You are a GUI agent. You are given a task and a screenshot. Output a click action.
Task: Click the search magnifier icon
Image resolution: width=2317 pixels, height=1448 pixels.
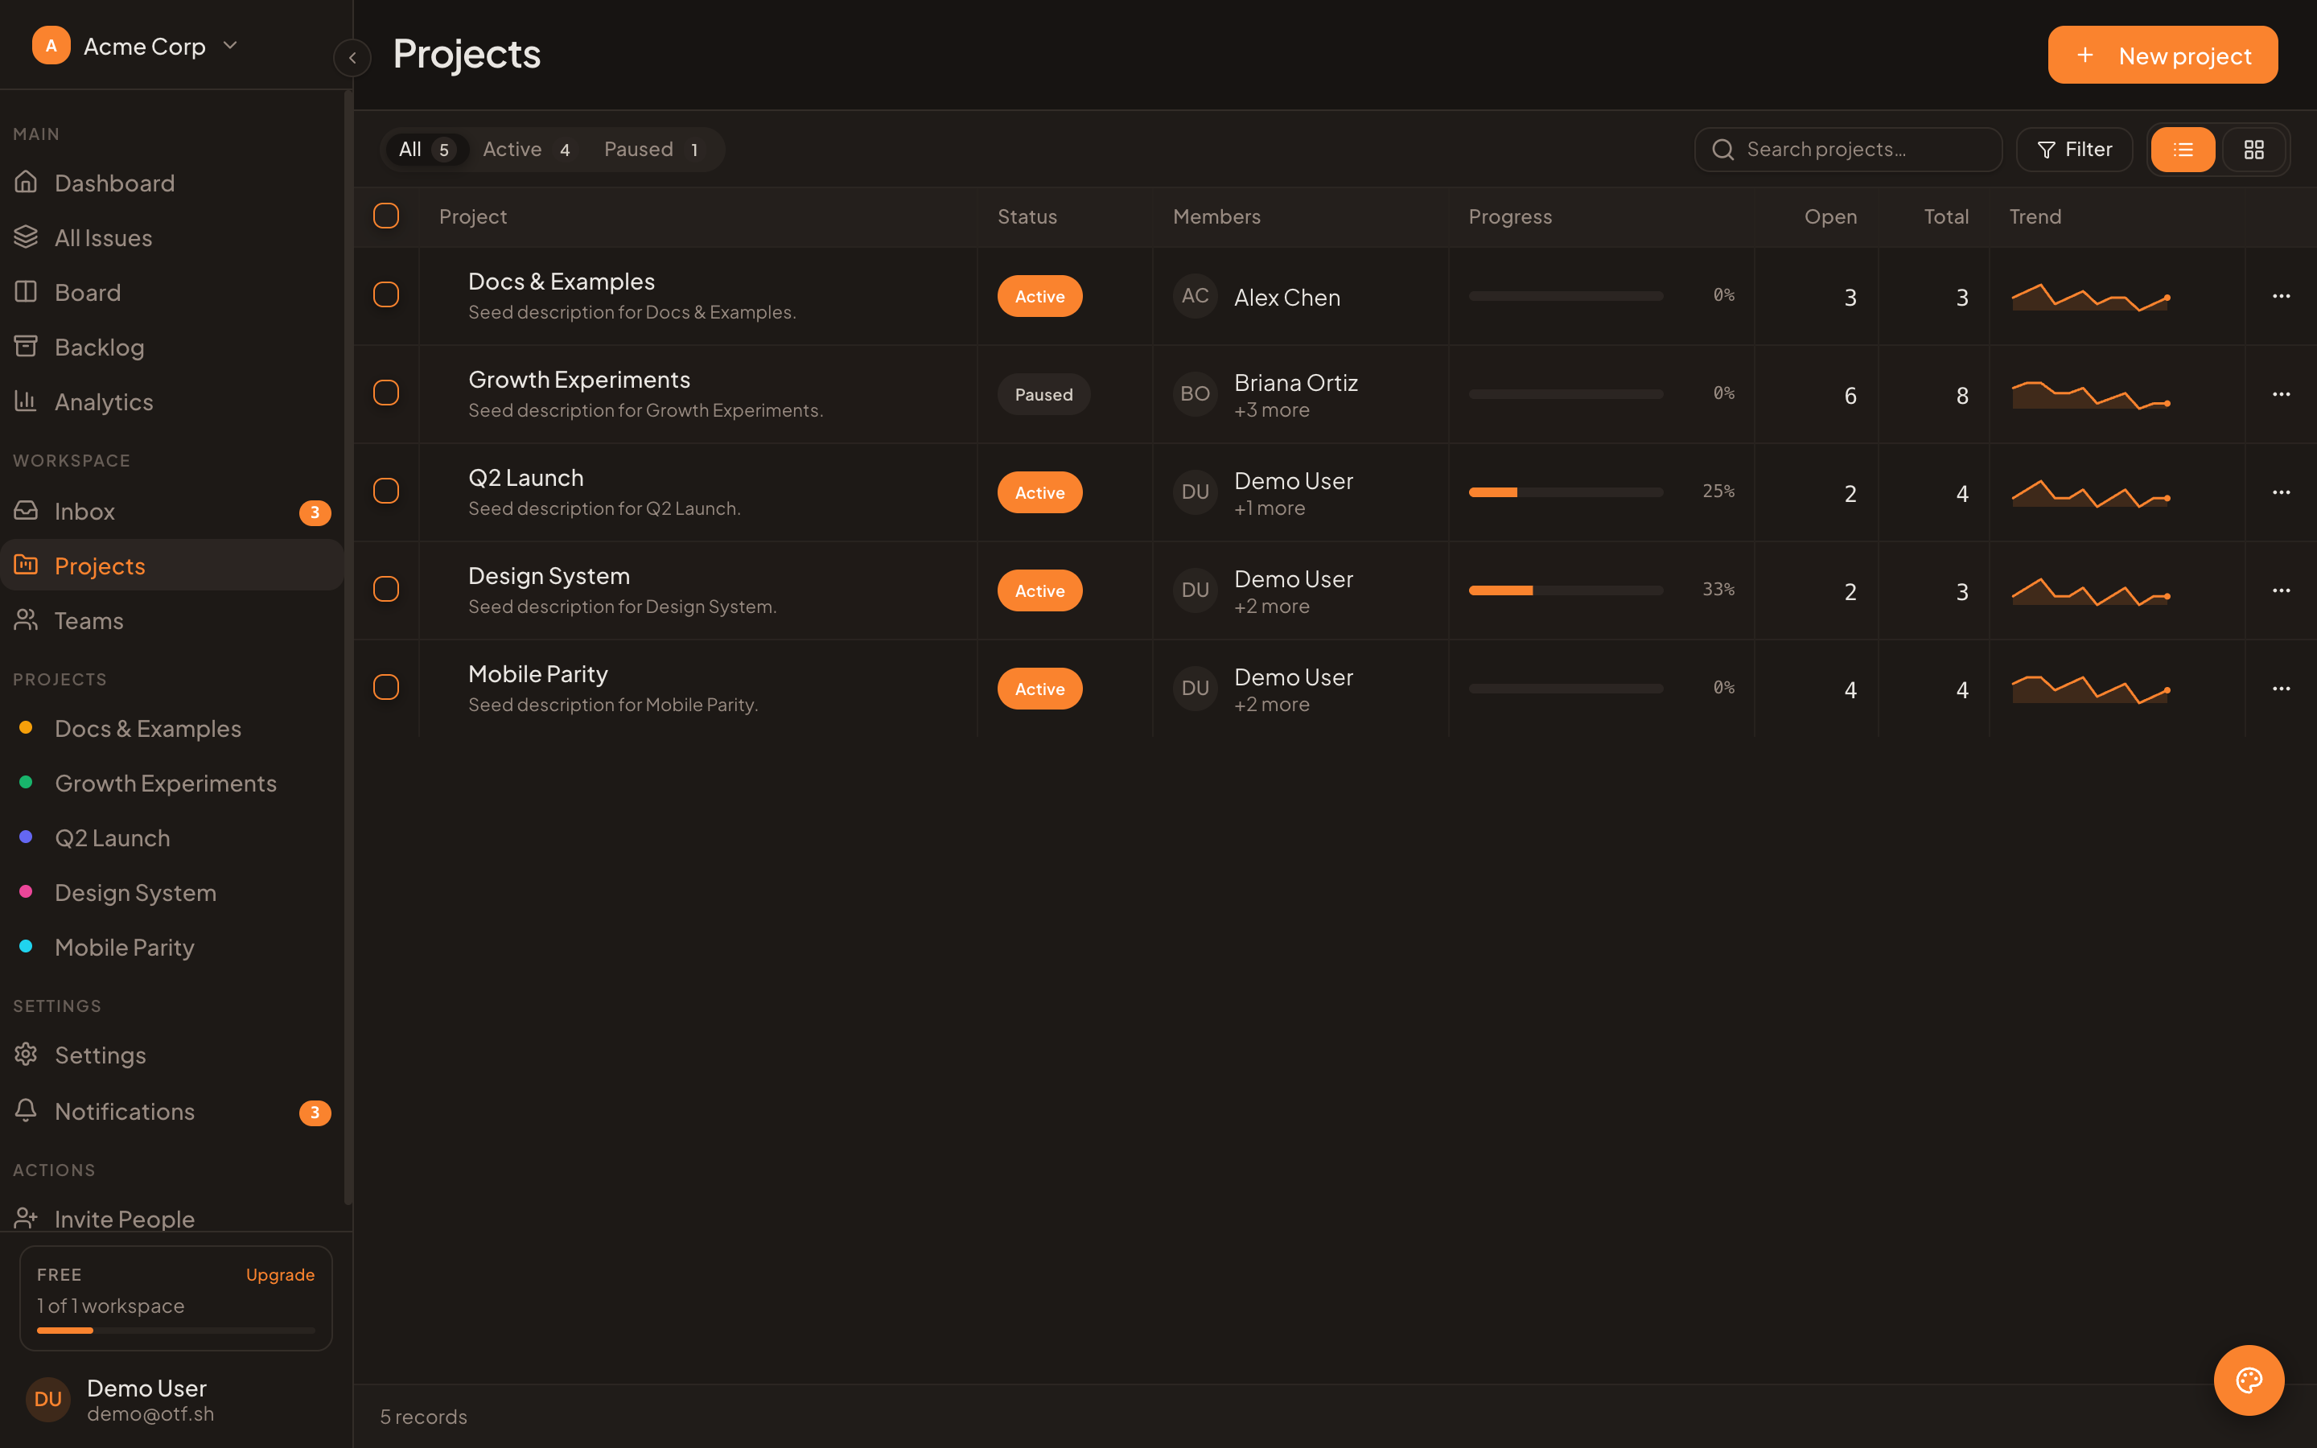(x=1722, y=150)
